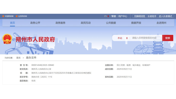Click the emblem icon beside 山西政府网
The width and height of the screenshot is (176, 99).
[16, 16]
